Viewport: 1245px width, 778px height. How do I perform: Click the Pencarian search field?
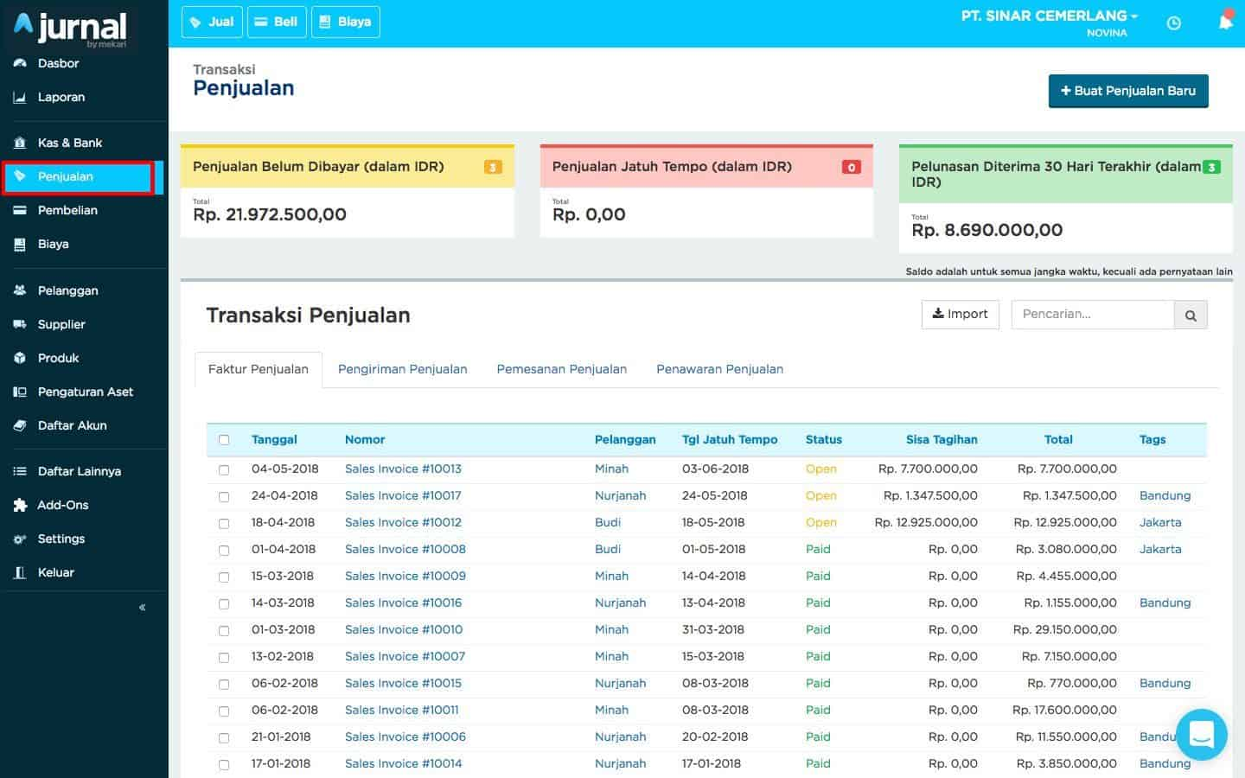coord(1093,314)
